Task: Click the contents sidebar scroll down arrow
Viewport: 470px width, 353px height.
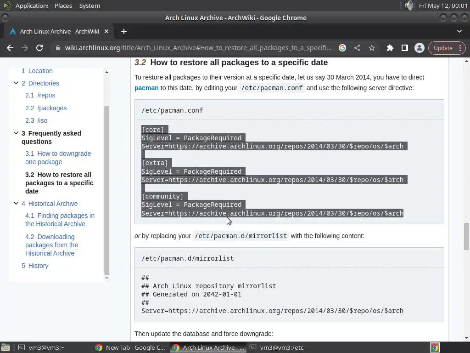Action: tap(106, 278)
